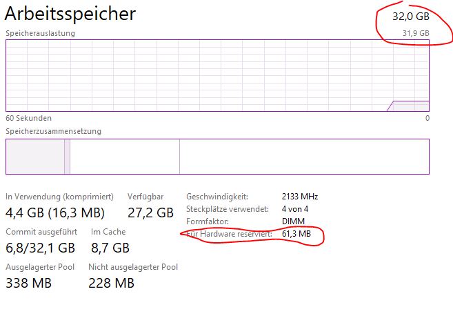This screenshot has height=316, width=453.
Task: Click the DIMM Formfaktor value
Action: (292, 221)
